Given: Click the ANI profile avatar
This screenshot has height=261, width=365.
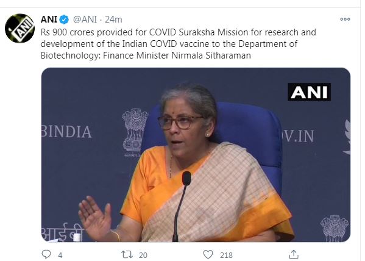Looking at the screenshot, I should (19, 28).
